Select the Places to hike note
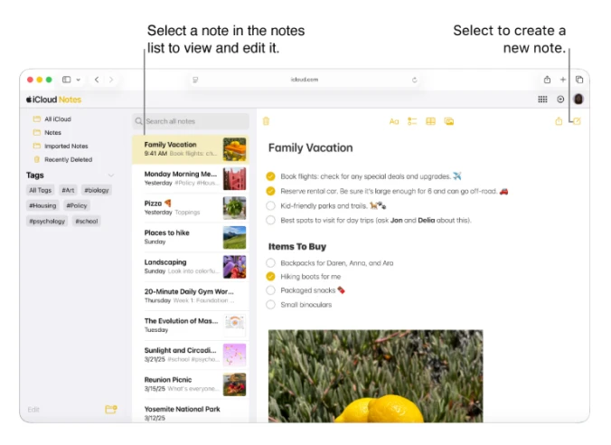 (191, 237)
